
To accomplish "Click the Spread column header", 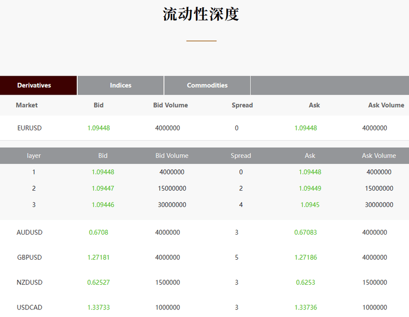I will click(242, 105).
